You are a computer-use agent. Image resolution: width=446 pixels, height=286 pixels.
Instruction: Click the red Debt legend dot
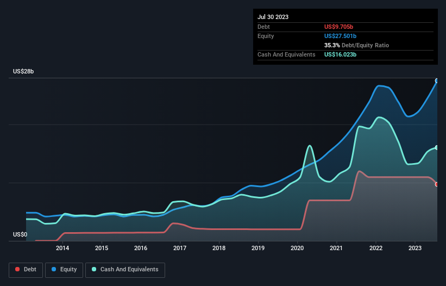point(17,269)
